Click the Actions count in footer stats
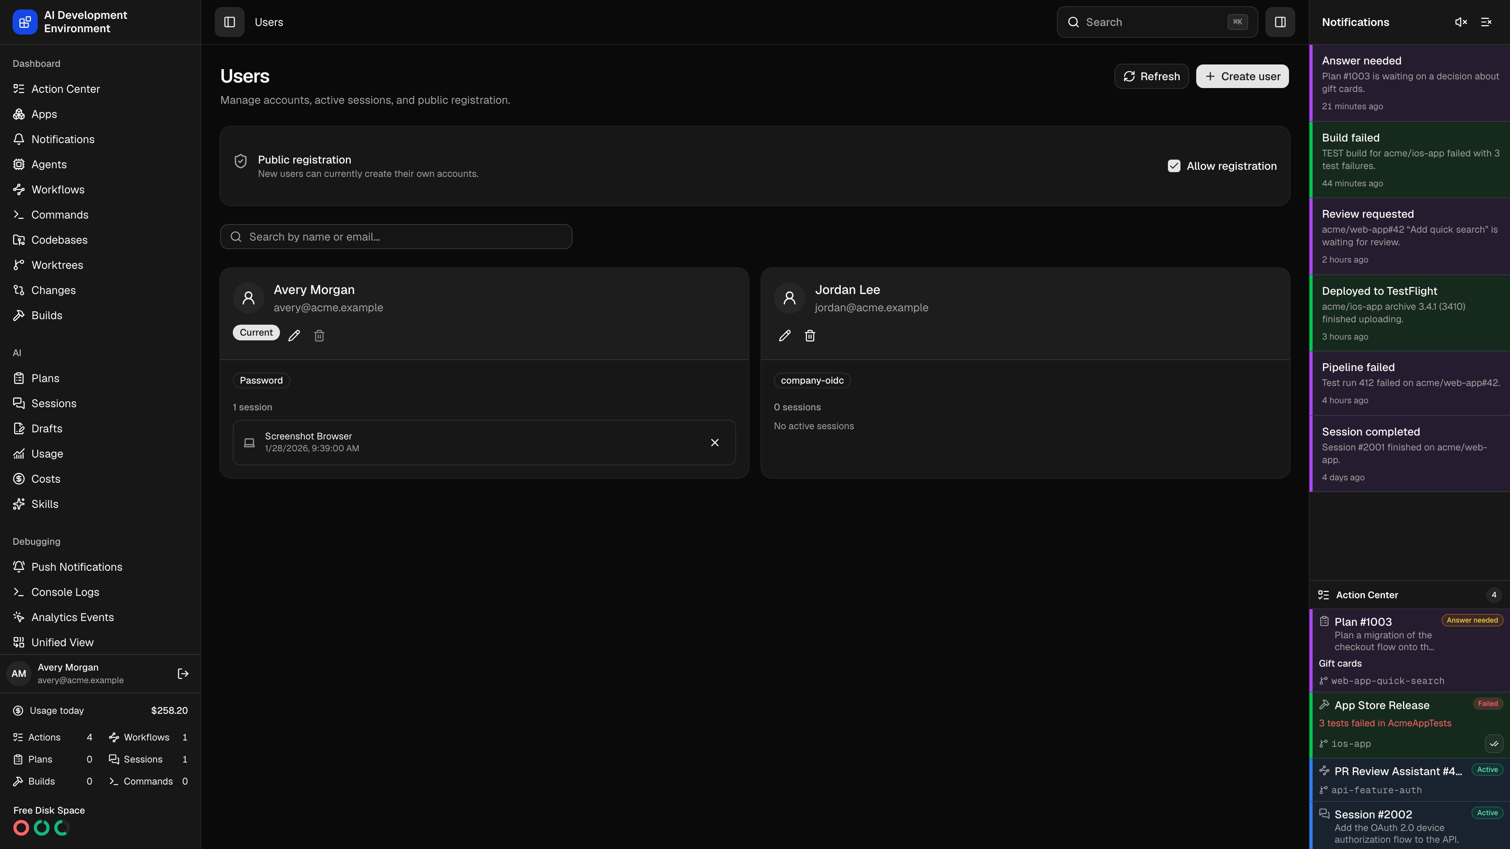Viewport: 1510px width, 849px height. pyautogui.click(x=53, y=738)
